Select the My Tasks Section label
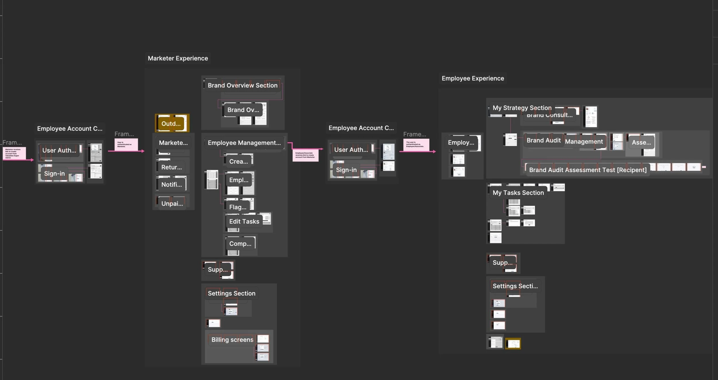This screenshot has height=380, width=718. click(x=518, y=193)
